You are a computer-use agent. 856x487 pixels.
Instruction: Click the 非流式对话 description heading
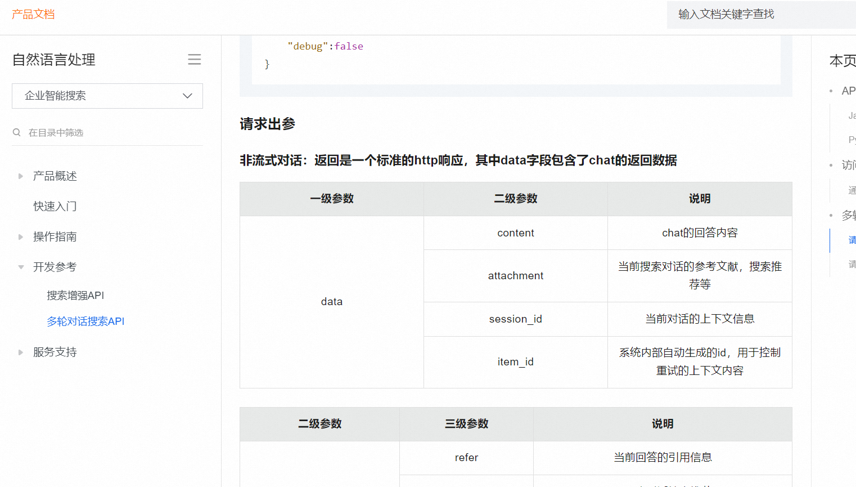pyautogui.click(x=458, y=160)
